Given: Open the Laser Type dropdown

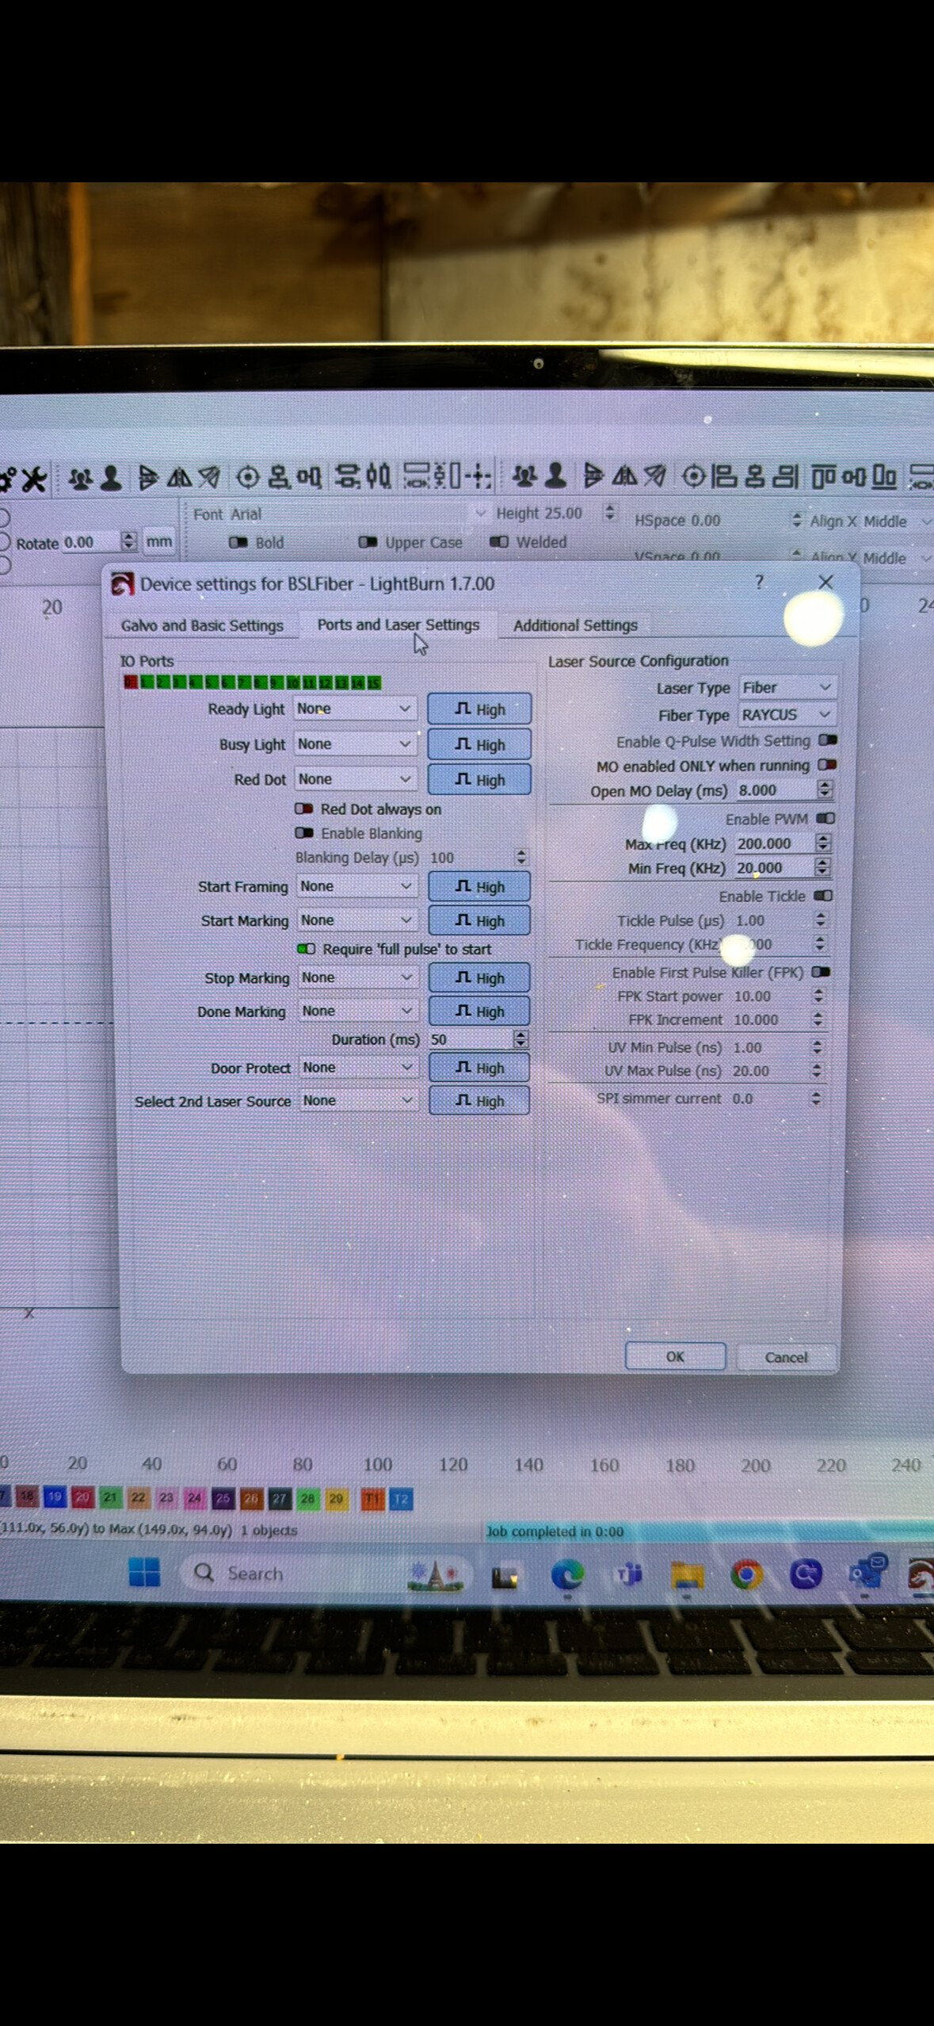Looking at the screenshot, I should coord(787,687).
